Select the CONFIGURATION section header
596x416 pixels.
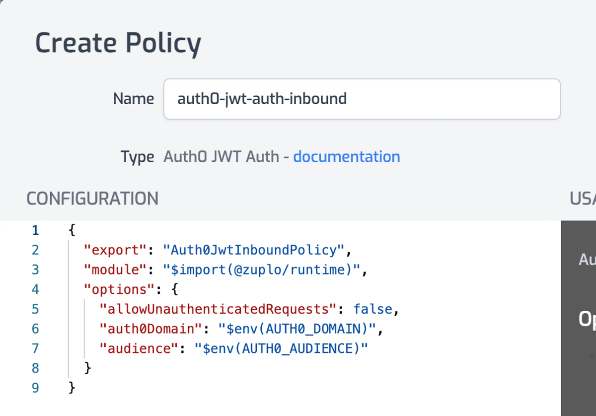tap(92, 199)
